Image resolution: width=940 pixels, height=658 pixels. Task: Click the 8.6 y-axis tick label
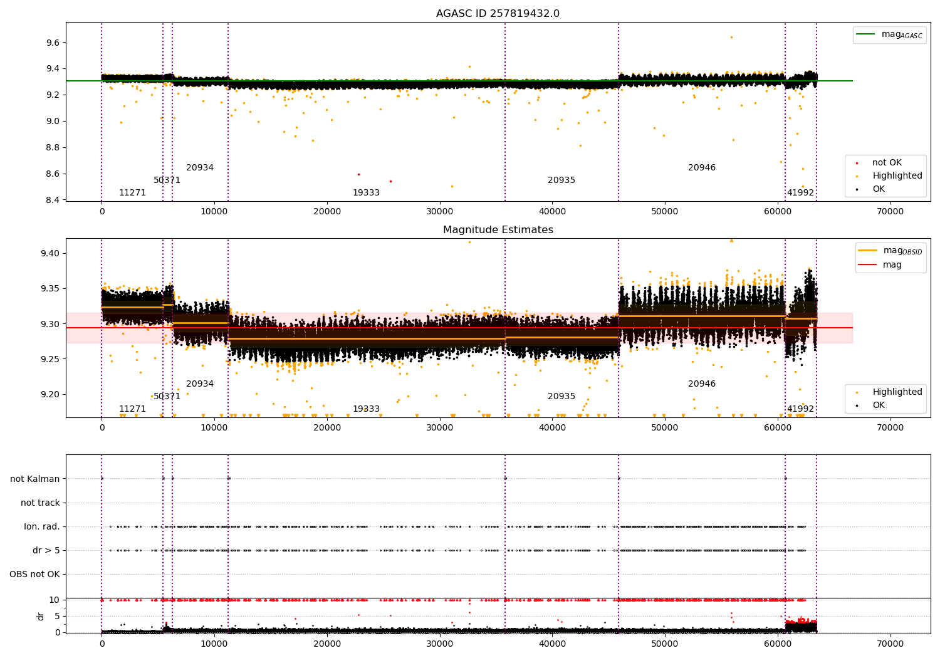(53, 174)
